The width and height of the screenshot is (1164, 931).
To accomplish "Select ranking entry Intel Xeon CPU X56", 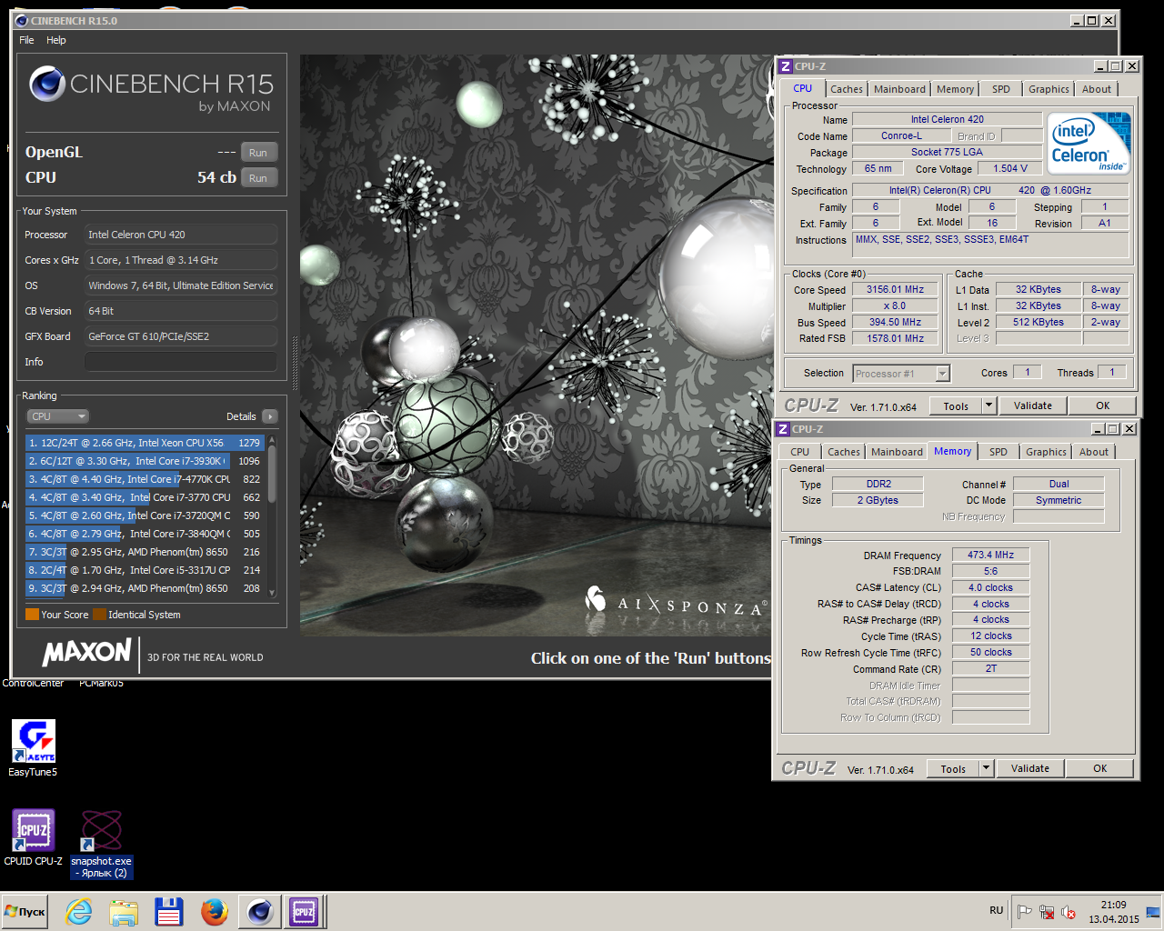I will point(145,443).
